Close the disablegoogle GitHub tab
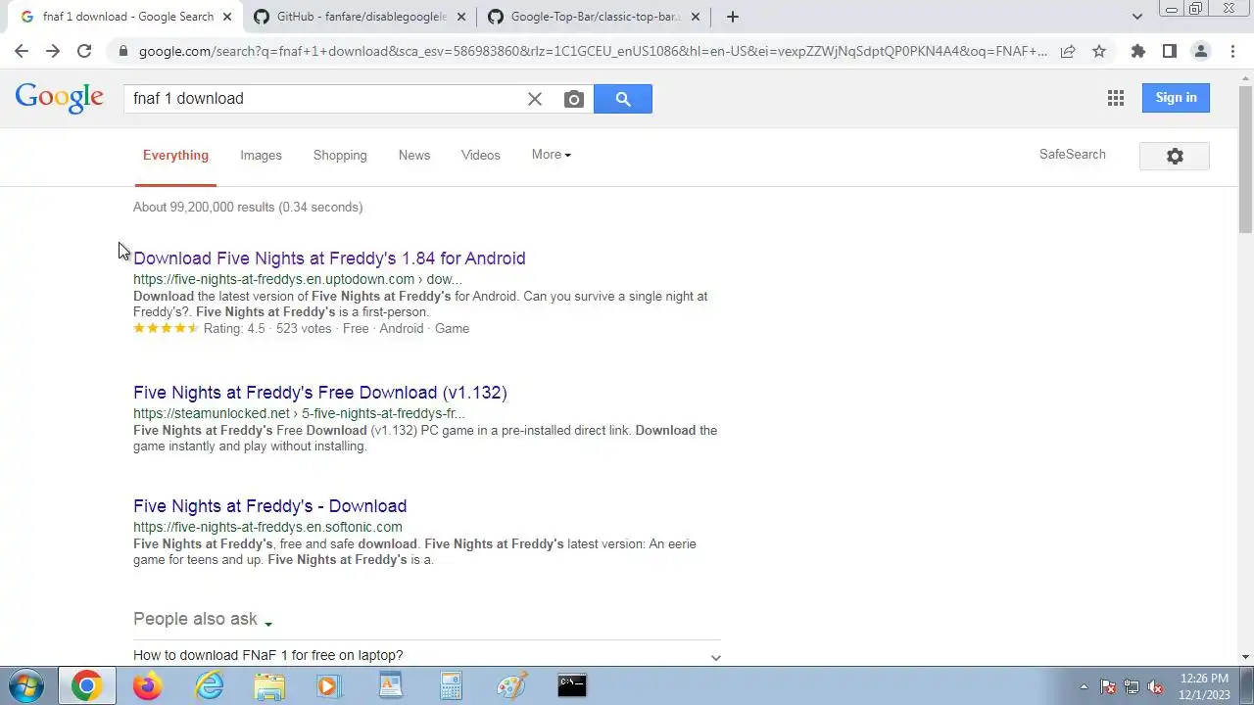The image size is (1254, 705). pos(461,17)
